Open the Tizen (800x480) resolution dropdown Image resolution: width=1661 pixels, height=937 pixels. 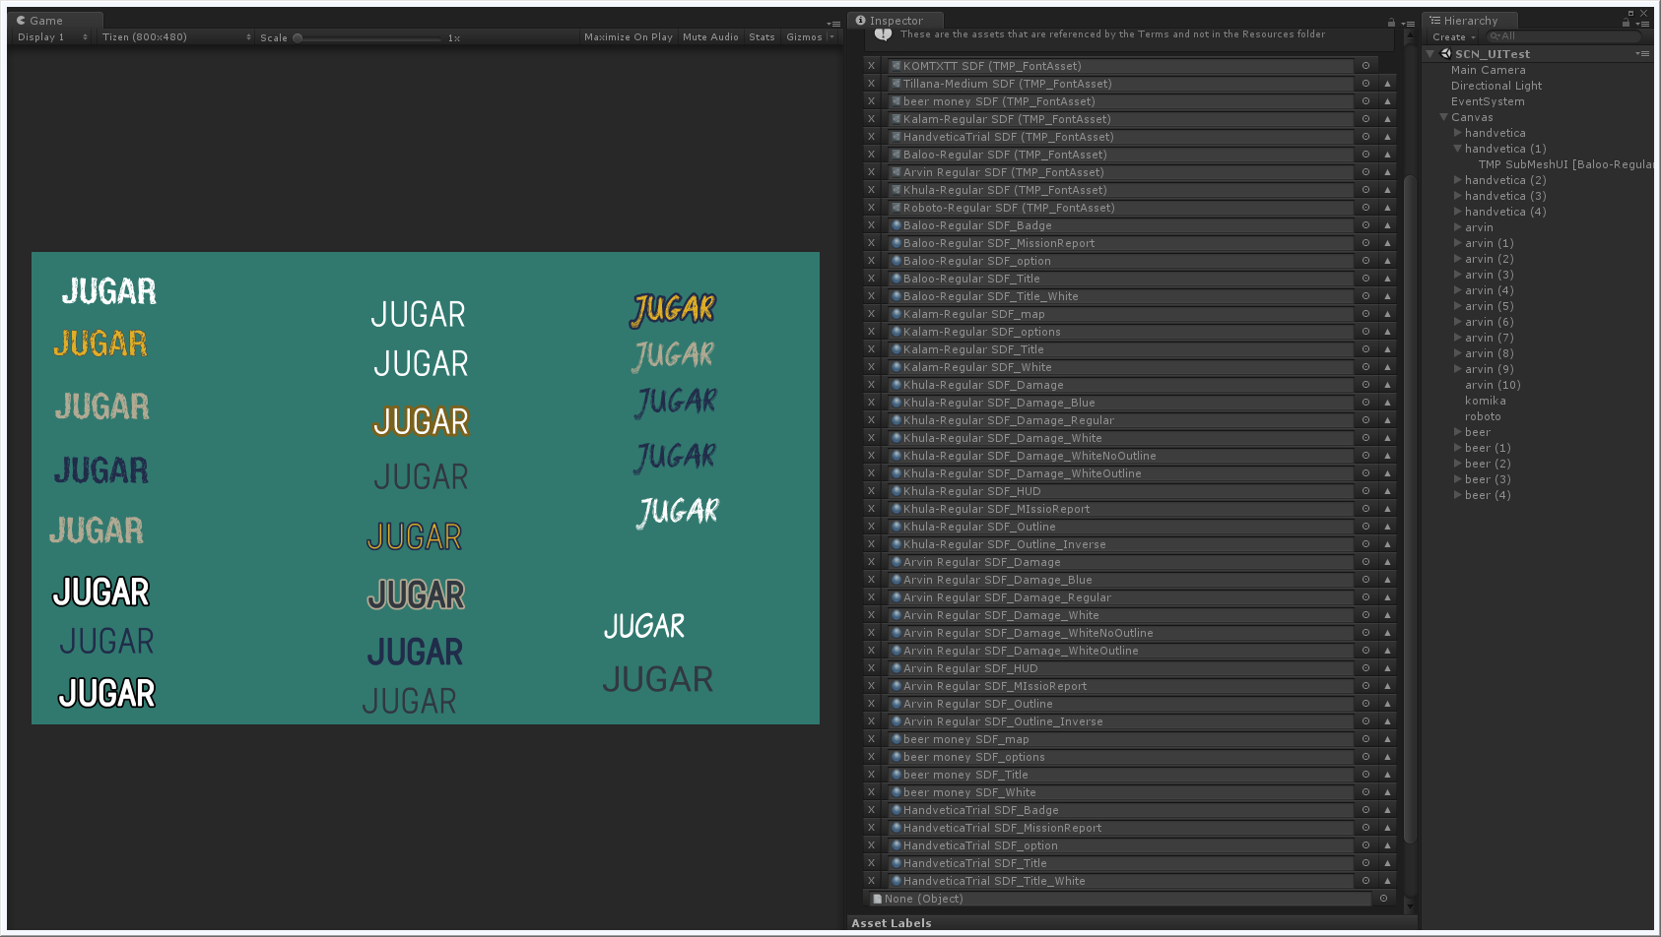pyautogui.click(x=175, y=37)
